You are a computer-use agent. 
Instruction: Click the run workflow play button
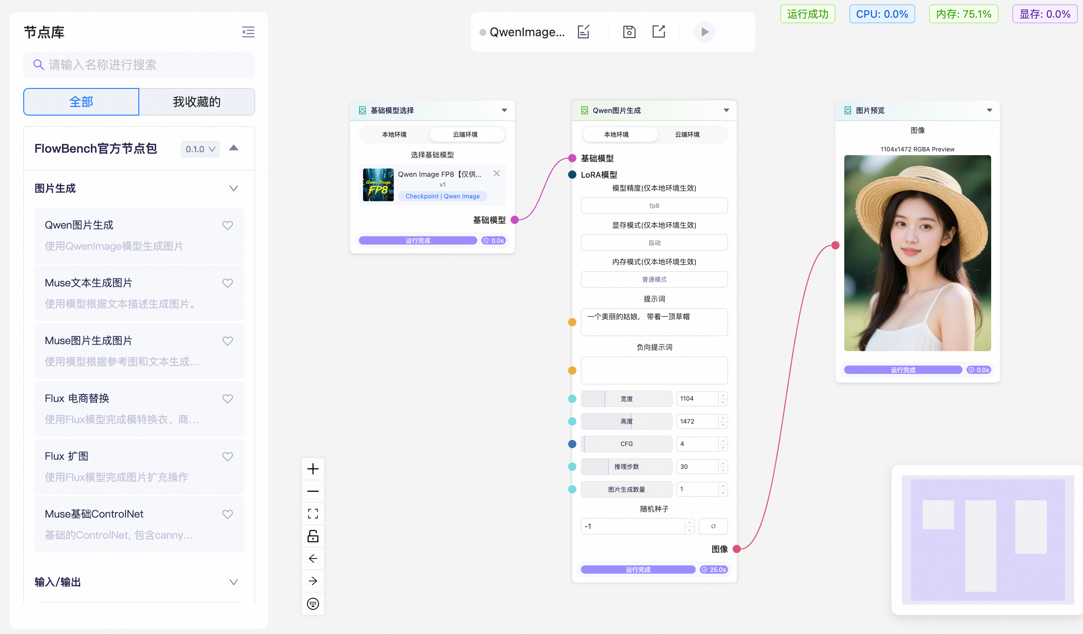[x=704, y=32]
